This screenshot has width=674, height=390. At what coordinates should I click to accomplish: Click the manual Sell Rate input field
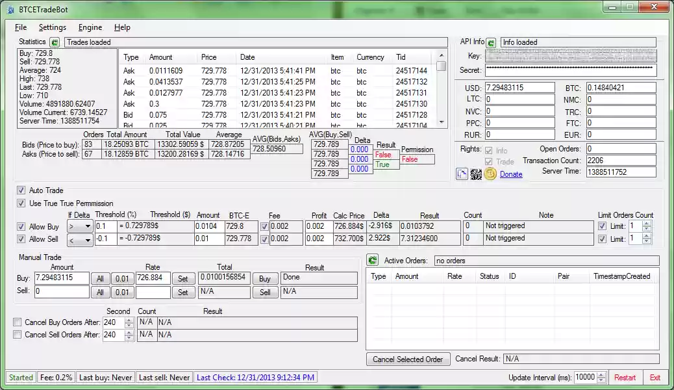[x=153, y=292]
